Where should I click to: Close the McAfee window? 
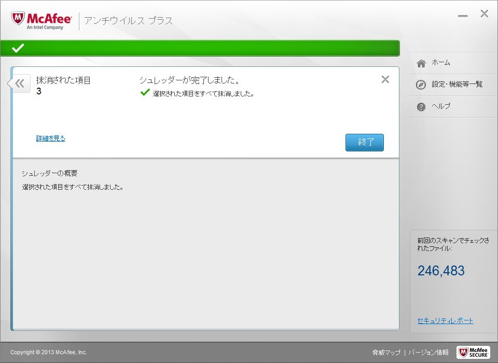coord(485,13)
